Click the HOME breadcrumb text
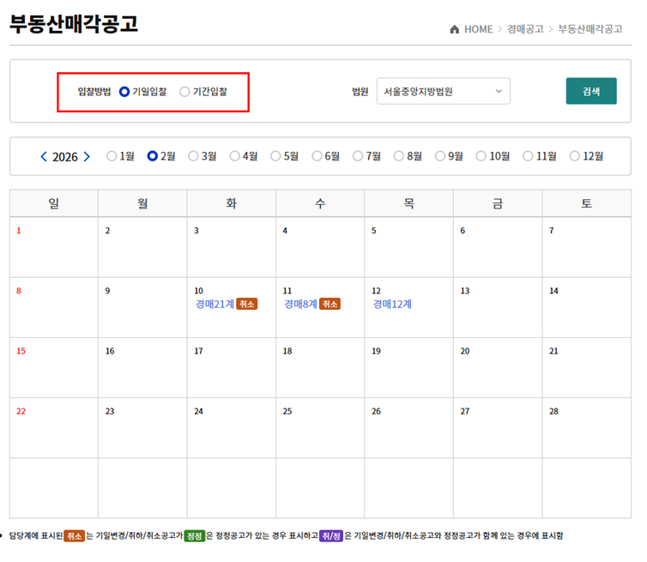Screen dimensions: 647x562 pyautogui.click(x=478, y=29)
